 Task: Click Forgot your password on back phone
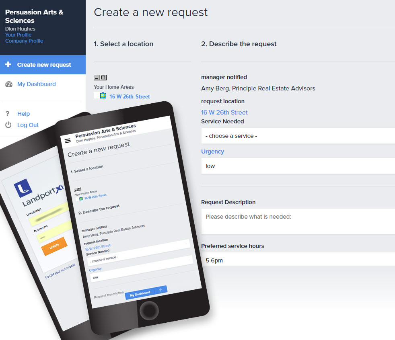[x=60, y=271]
